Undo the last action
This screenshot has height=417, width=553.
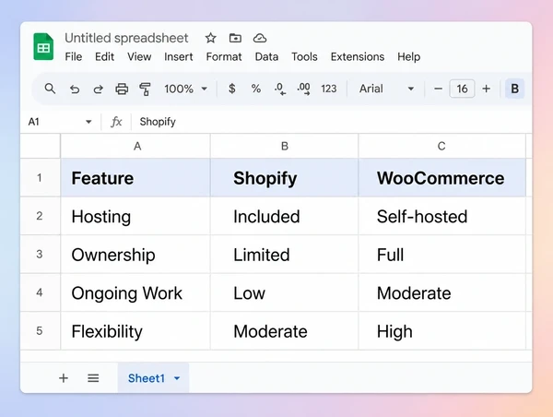click(75, 89)
